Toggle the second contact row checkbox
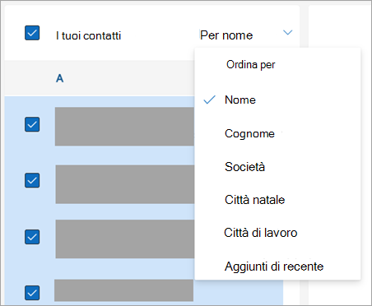Image resolution: width=372 pixels, height=306 pixels. click(x=32, y=180)
